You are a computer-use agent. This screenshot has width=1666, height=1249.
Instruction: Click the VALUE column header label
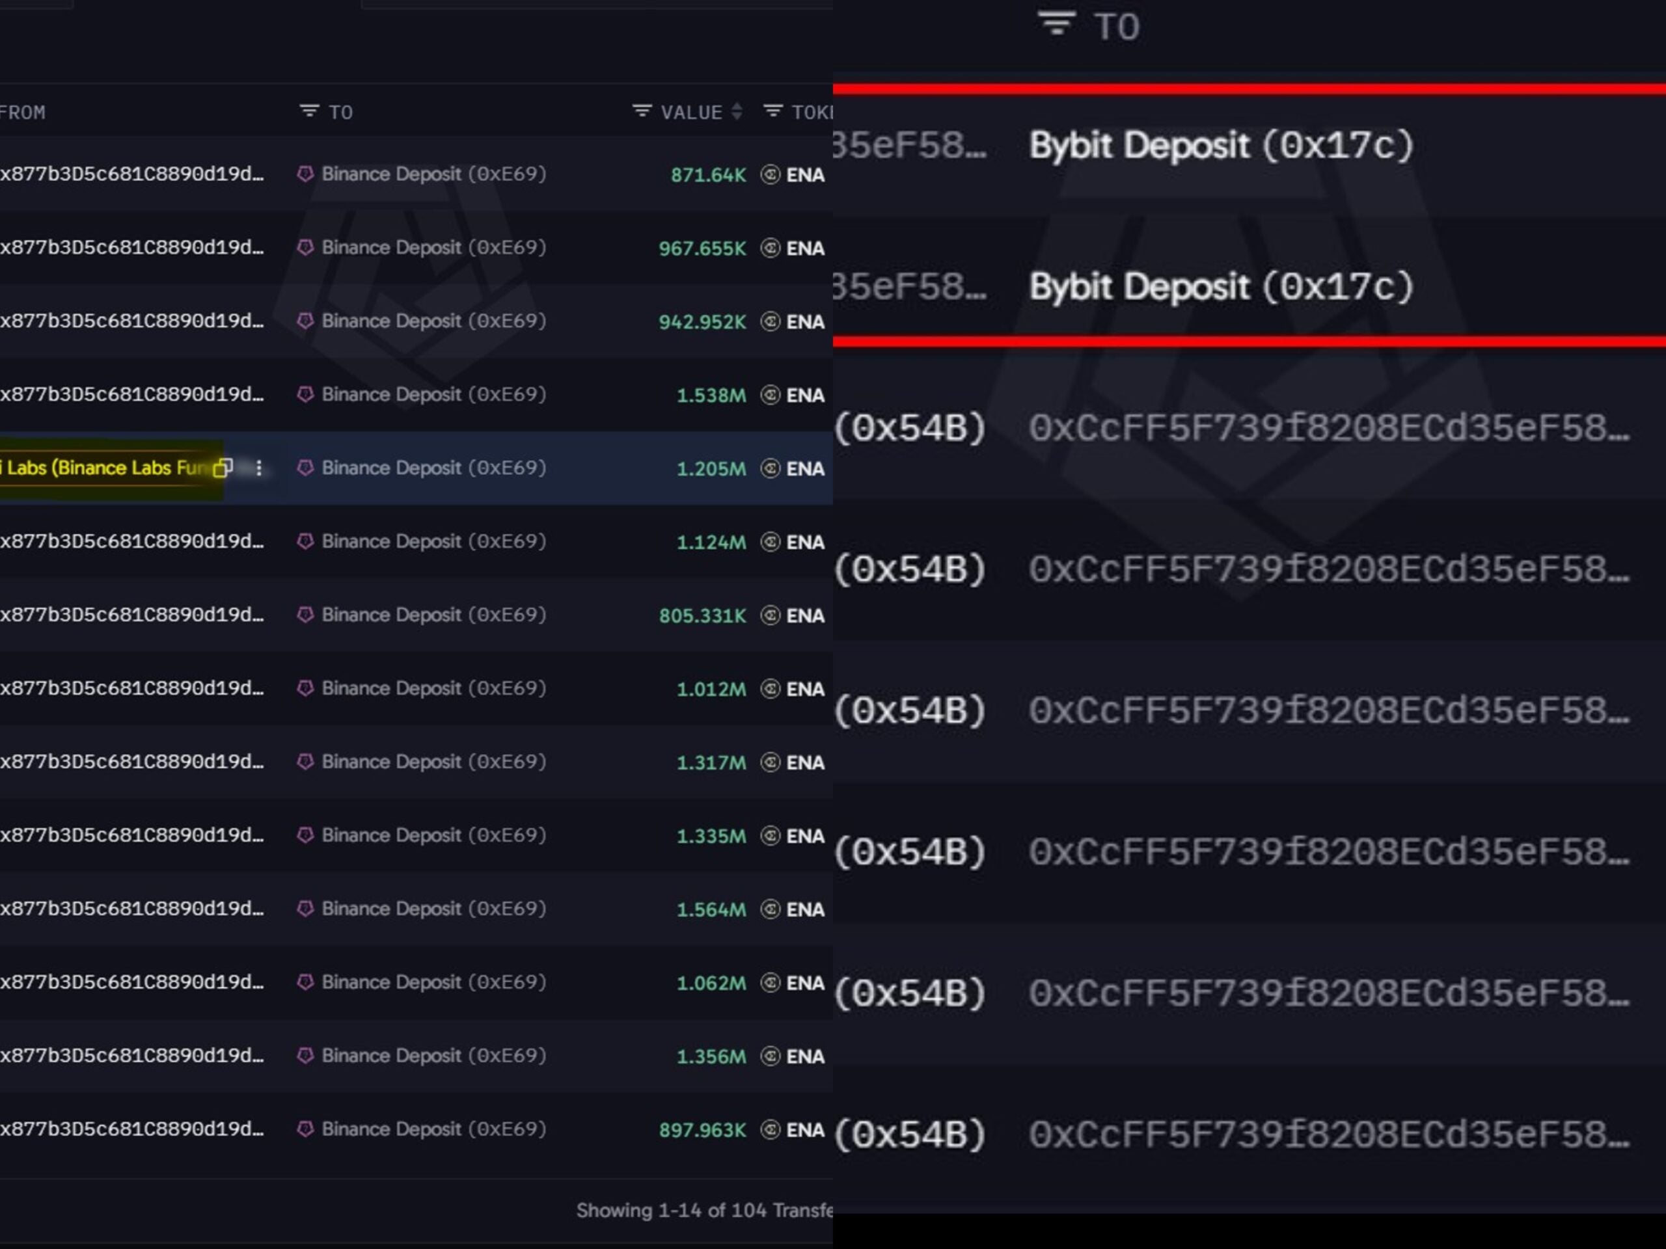[691, 112]
